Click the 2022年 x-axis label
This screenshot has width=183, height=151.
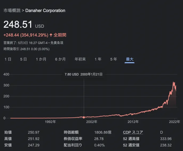174,122
